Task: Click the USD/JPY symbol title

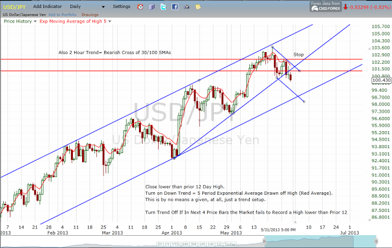Action: click(x=15, y=7)
